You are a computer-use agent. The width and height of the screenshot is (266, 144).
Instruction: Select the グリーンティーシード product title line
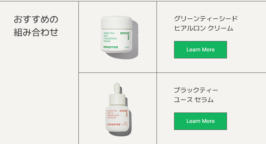click(206, 19)
